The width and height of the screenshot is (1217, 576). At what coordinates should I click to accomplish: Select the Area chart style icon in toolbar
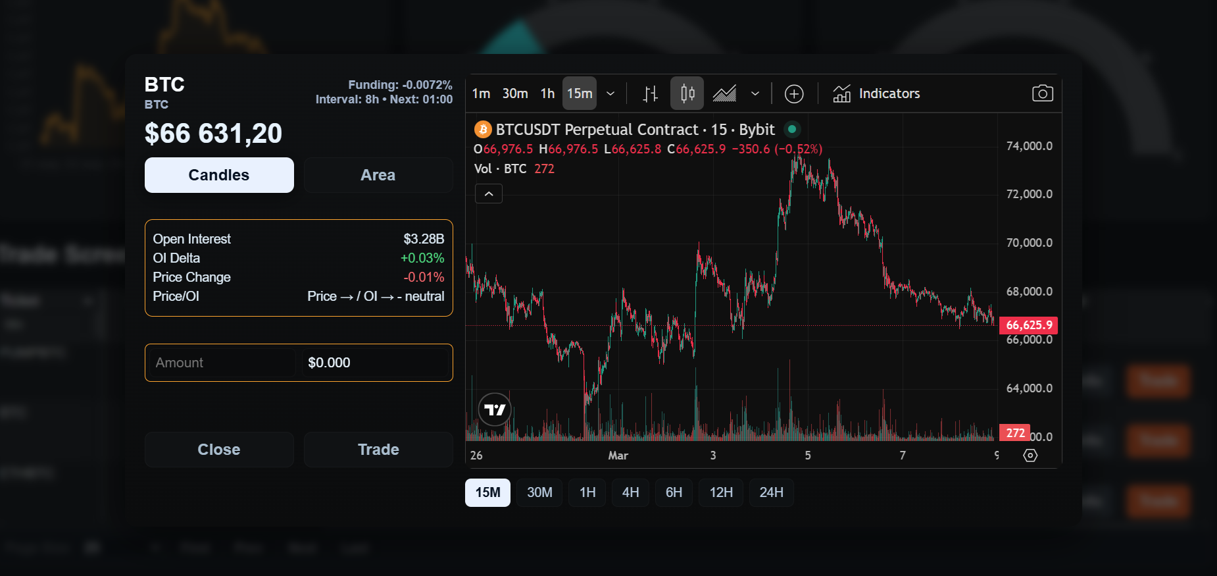(x=724, y=93)
